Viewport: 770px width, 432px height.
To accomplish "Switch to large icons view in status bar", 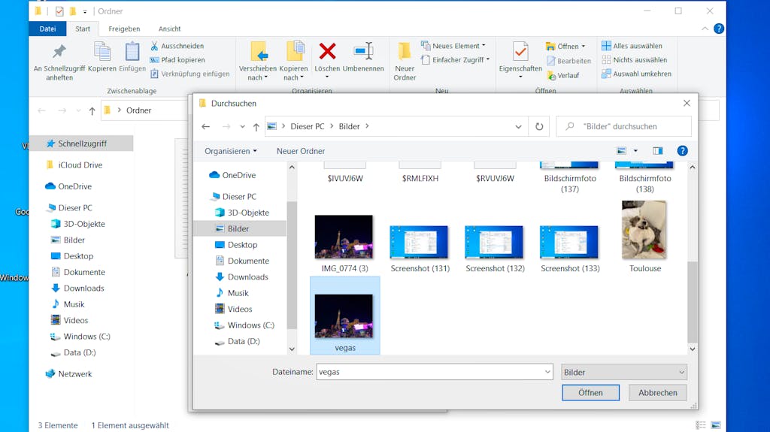I will pyautogui.click(x=716, y=425).
